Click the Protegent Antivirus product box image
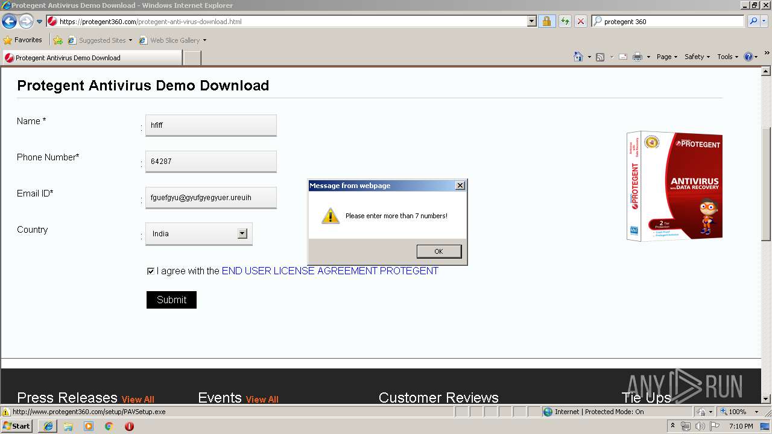Screen dimensions: 772x434 (674, 186)
